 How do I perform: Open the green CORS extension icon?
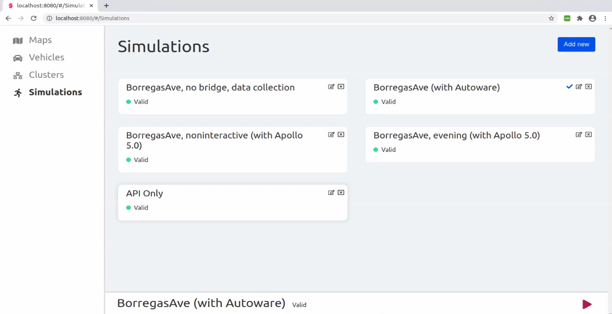click(567, 19)
